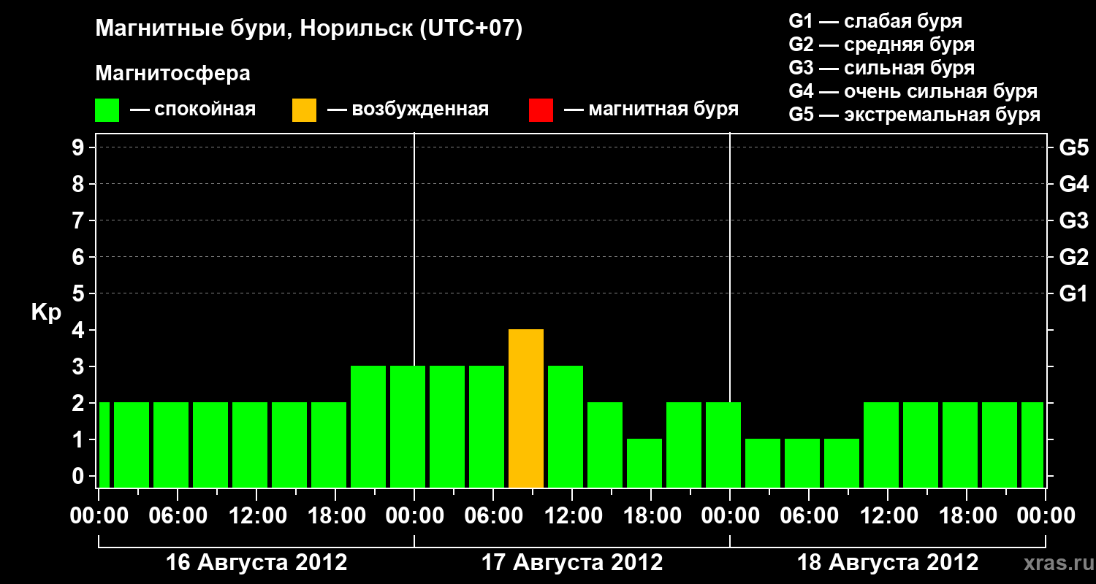Click the right-axis 'G5' scale label
The height and width of the screenshot is (584, 1096).
coord(1073,147)
